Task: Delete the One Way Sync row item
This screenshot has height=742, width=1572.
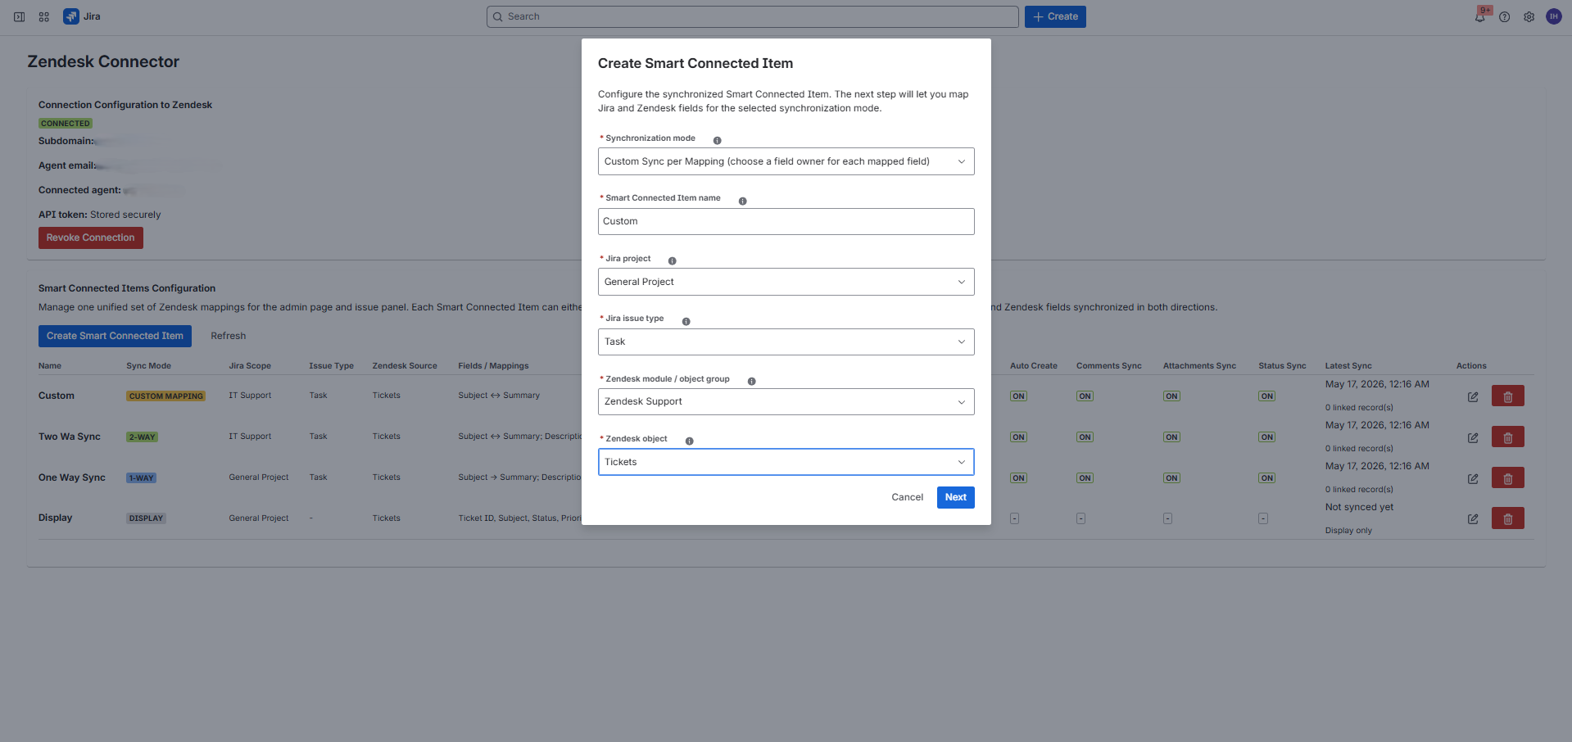Action: coord(1507,477)
